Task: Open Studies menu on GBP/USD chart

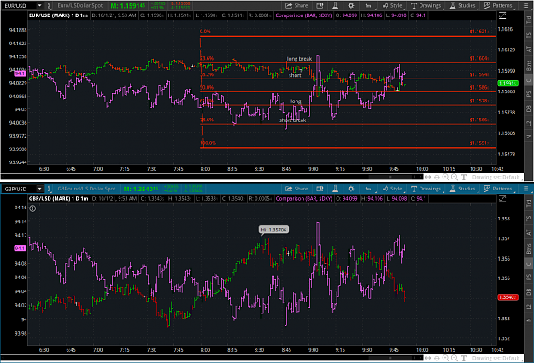Action: (463, 189)
